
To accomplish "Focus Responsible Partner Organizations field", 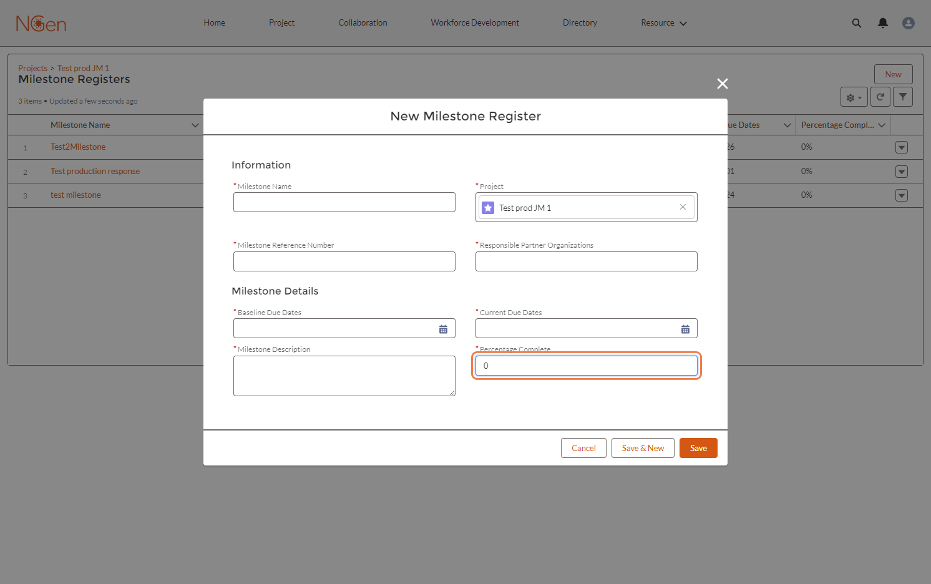I will pyautogui.click(x=587, y=261).
